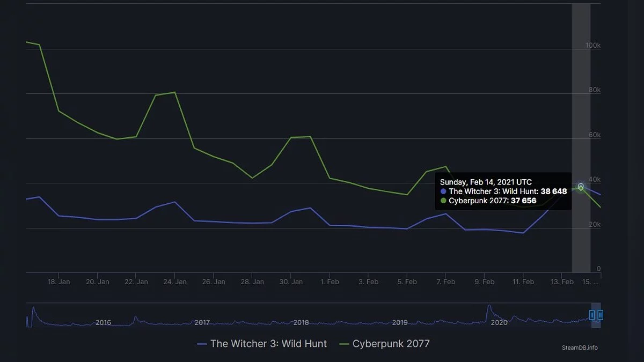Click the 2019 label in navigator timeline
644x362 pixels.
click(400, 323)
